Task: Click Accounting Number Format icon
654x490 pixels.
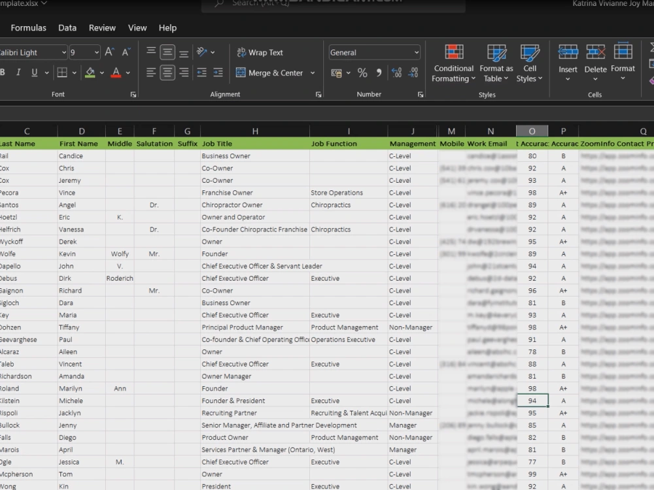Action: tap(337, 73)
